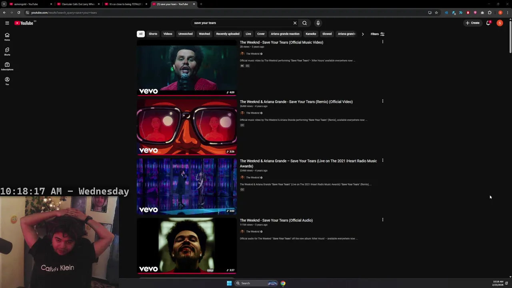Screen dimensions: 512x288
Task: Start voice search with microphone
Action: point(318,23)
